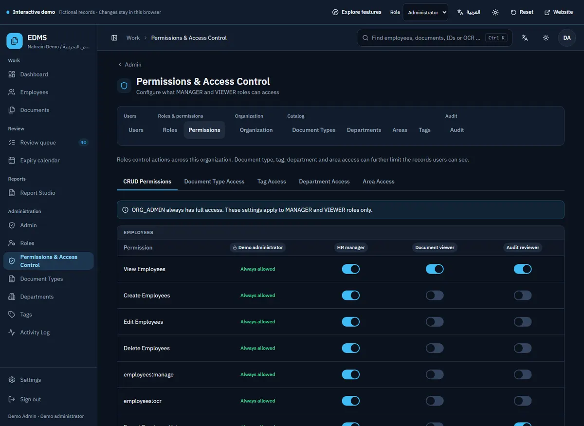Click the EDMS logo icon
The width and height of the screenshot is (584, 426).
click(15, 41)
